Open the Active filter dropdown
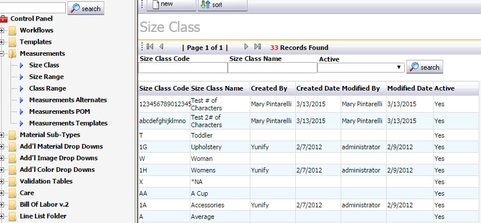The height and width of the screenshot is (223, 481). tap(361, 67)
